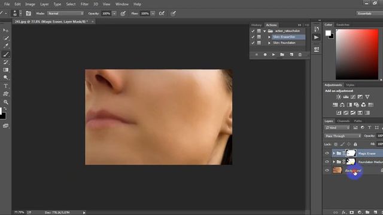The width and height of the screenshot is (383, 215).
Task: Toggle pressure for opacity icon
Action: pyautogui.click(x=123, y=13)
